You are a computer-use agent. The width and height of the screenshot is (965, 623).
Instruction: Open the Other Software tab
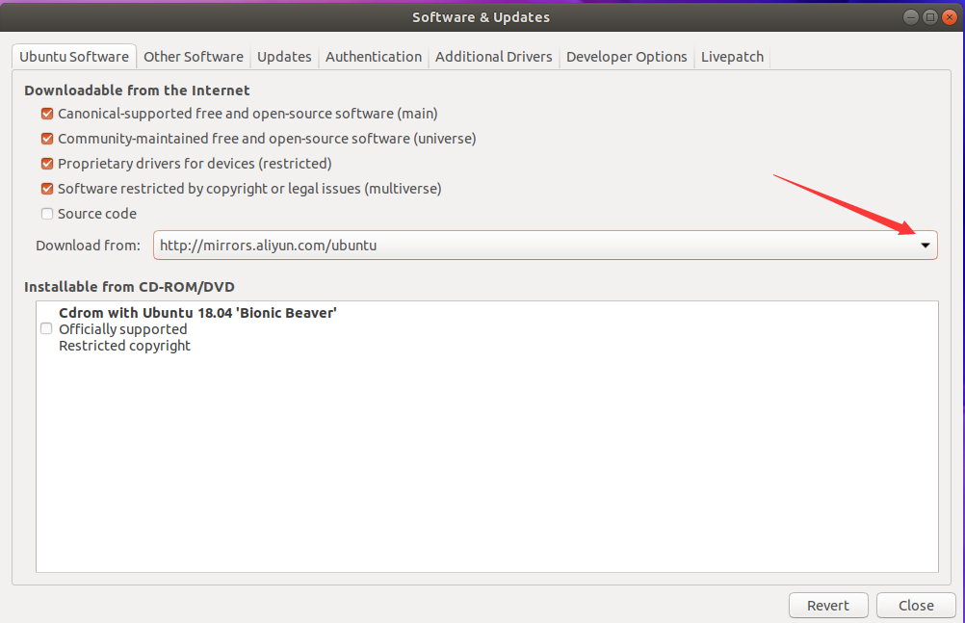pos(194,57)
